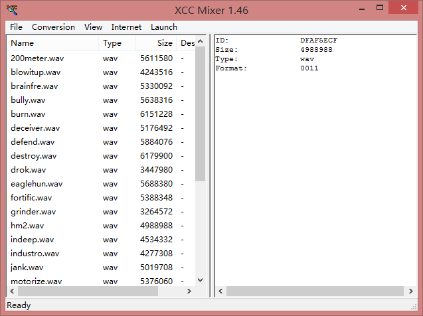Click the info pane horizontal scrollbar thumb
The height and width of the screenshot is (316, 423).
(x=315, y=291)
